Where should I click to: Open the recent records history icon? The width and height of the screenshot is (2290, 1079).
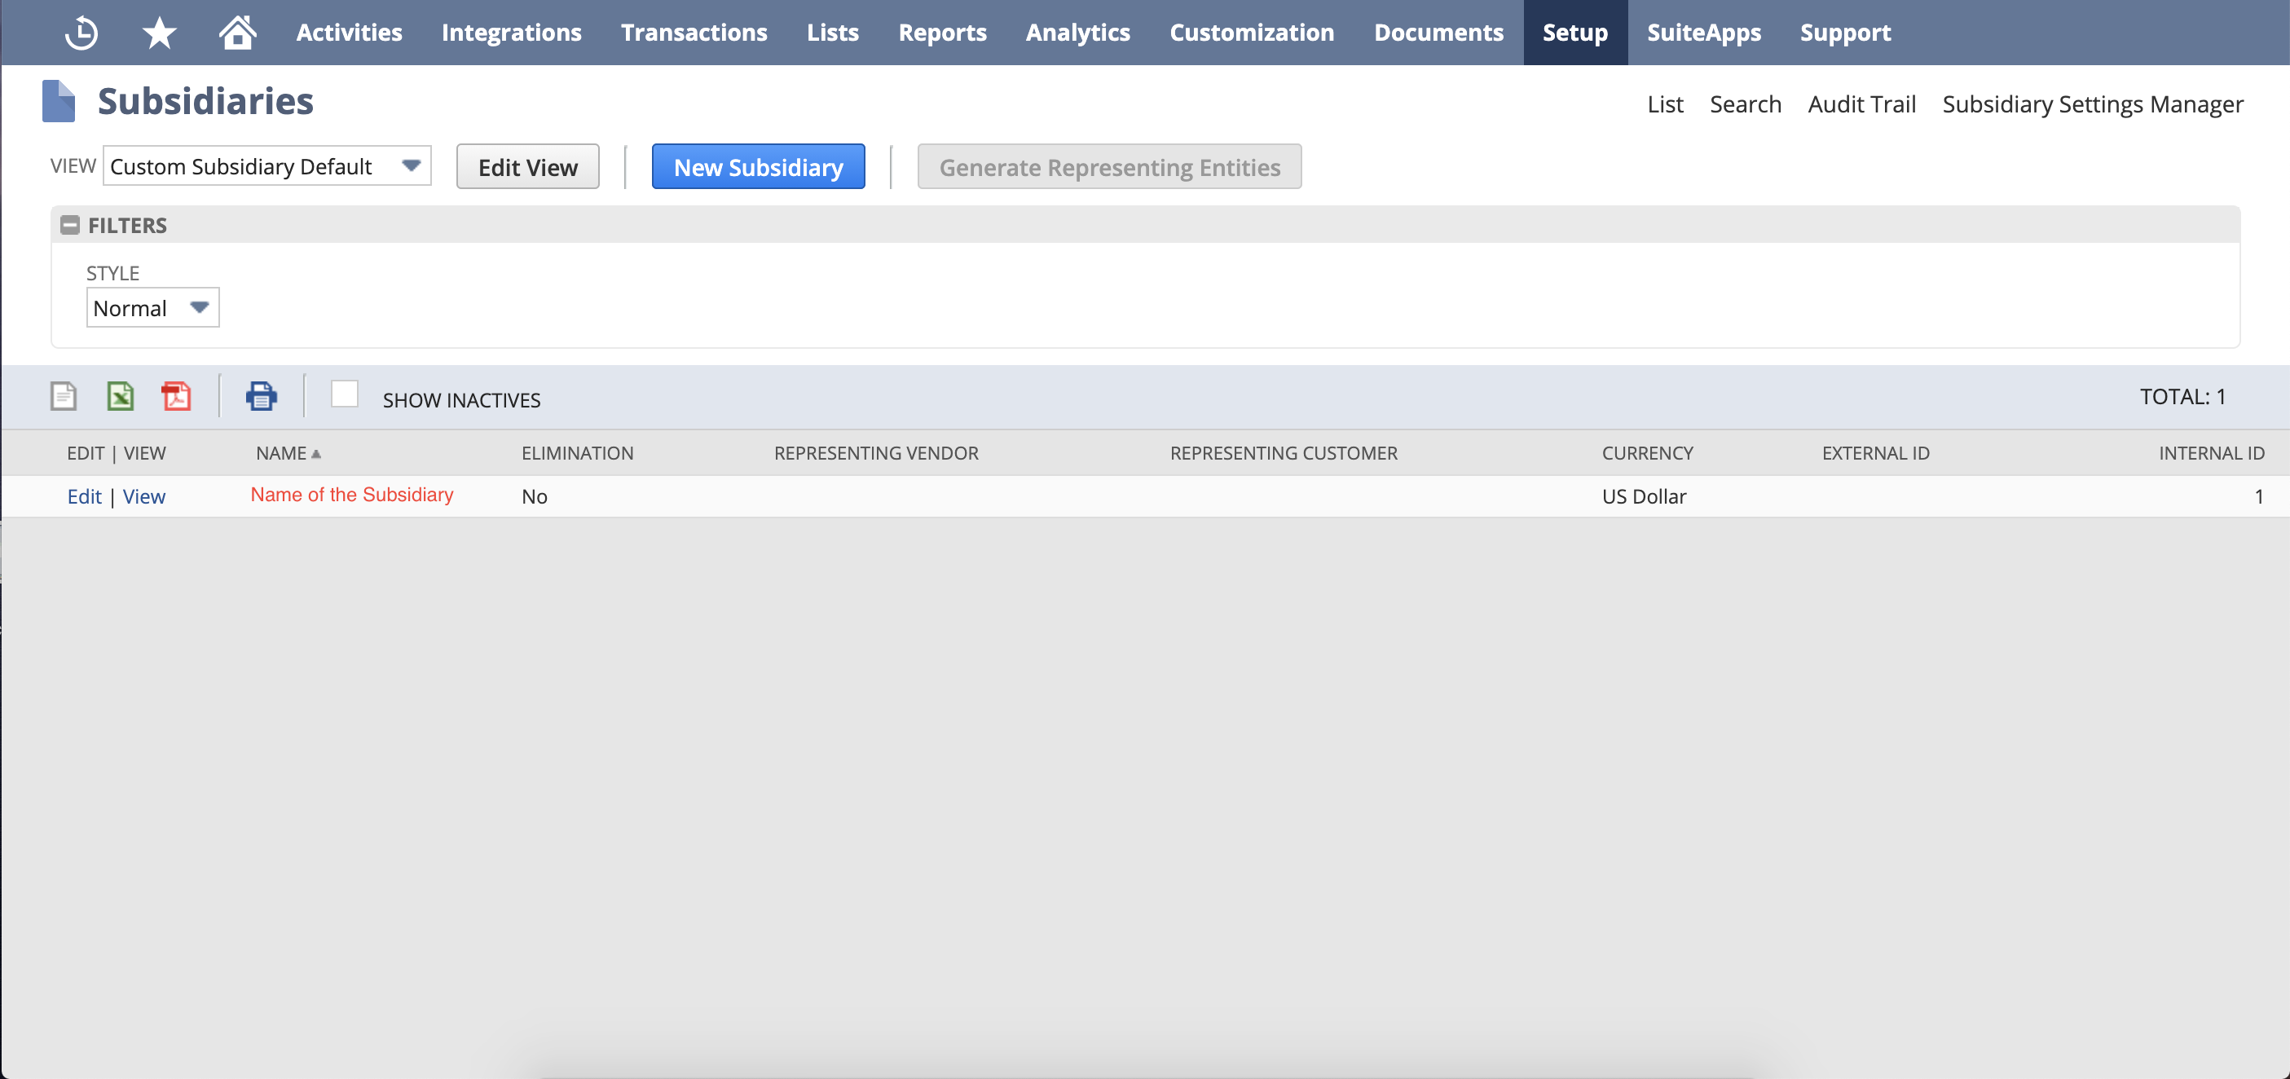pos(81,32)
